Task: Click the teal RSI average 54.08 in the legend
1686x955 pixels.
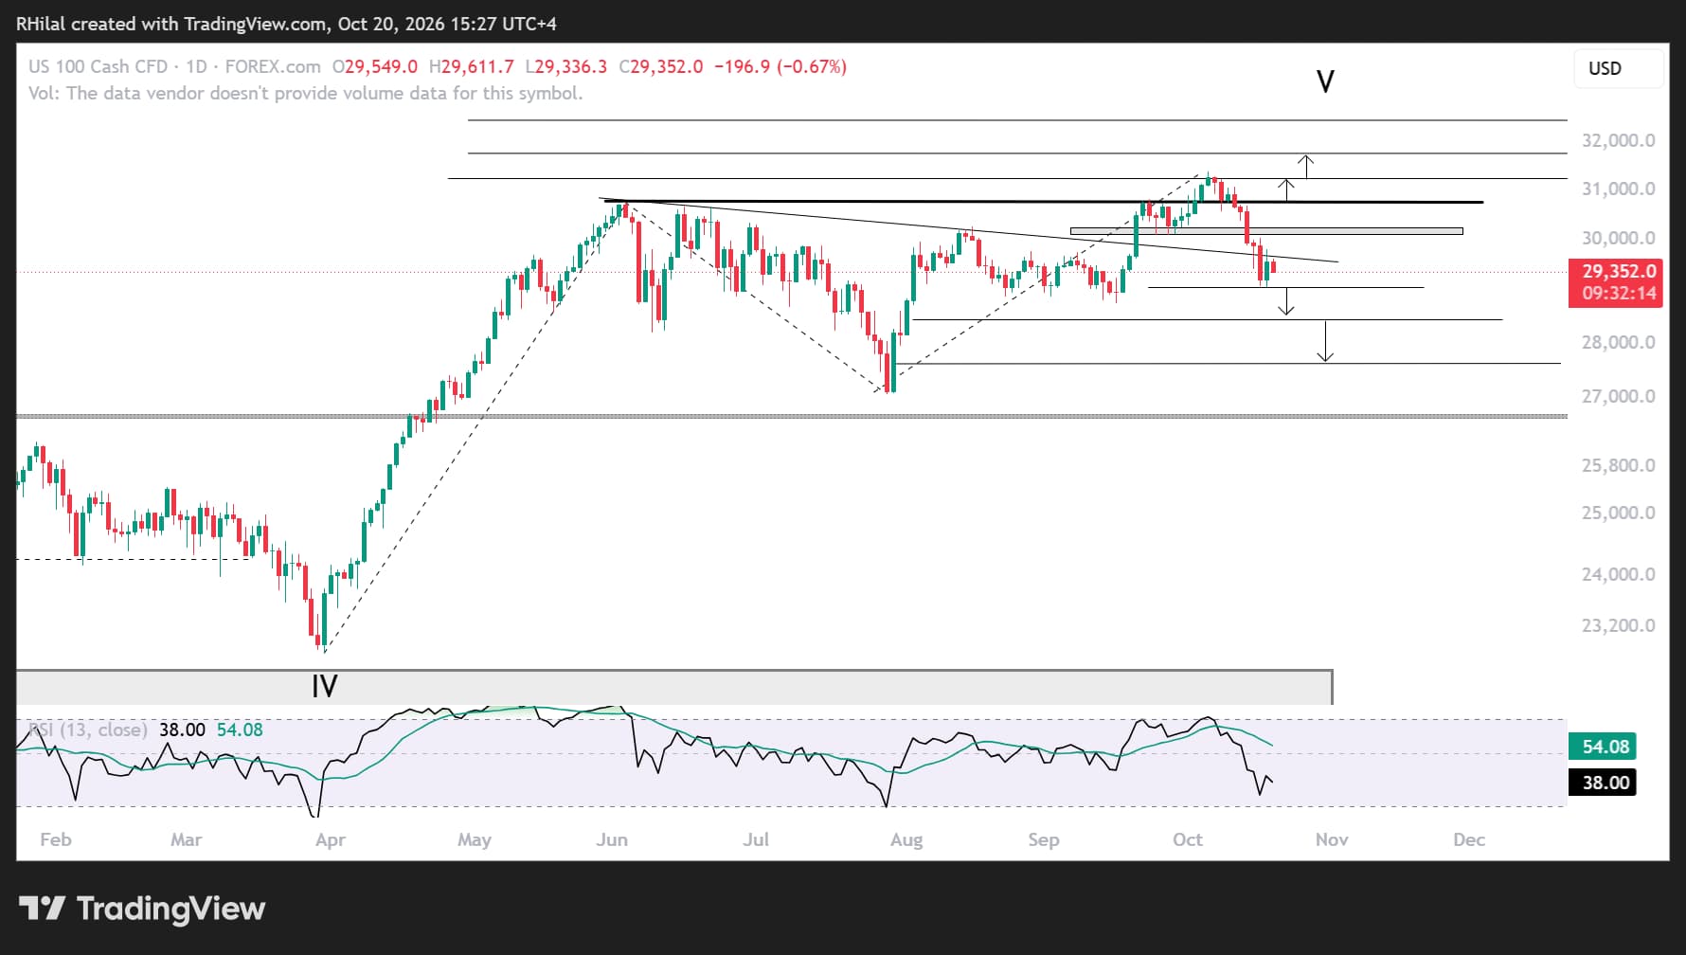Action: [240, 730]
